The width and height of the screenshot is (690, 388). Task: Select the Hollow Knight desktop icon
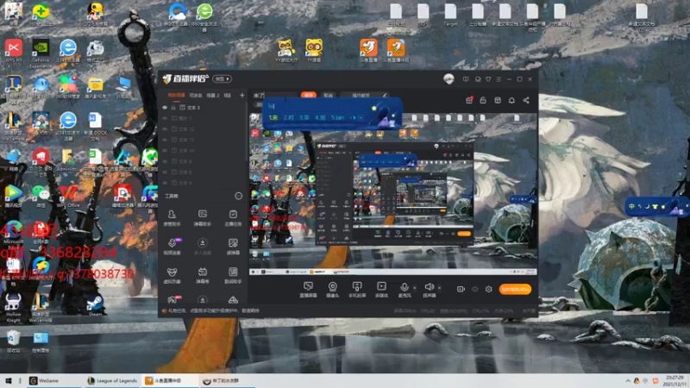tap(13, 308)
